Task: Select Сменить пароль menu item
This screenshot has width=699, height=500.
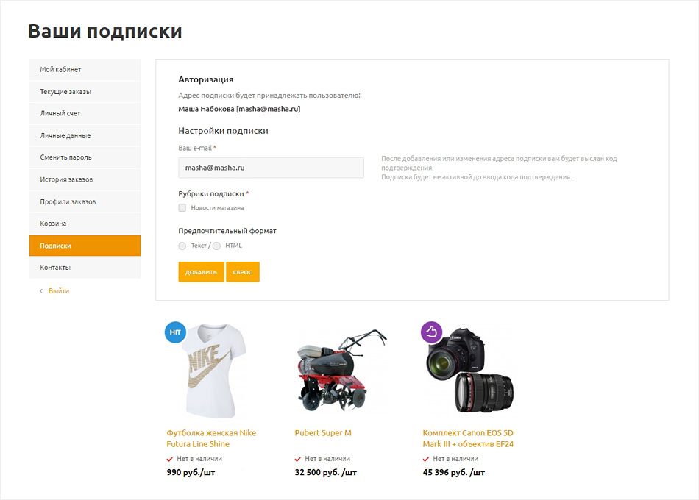Action: (85, 157)
